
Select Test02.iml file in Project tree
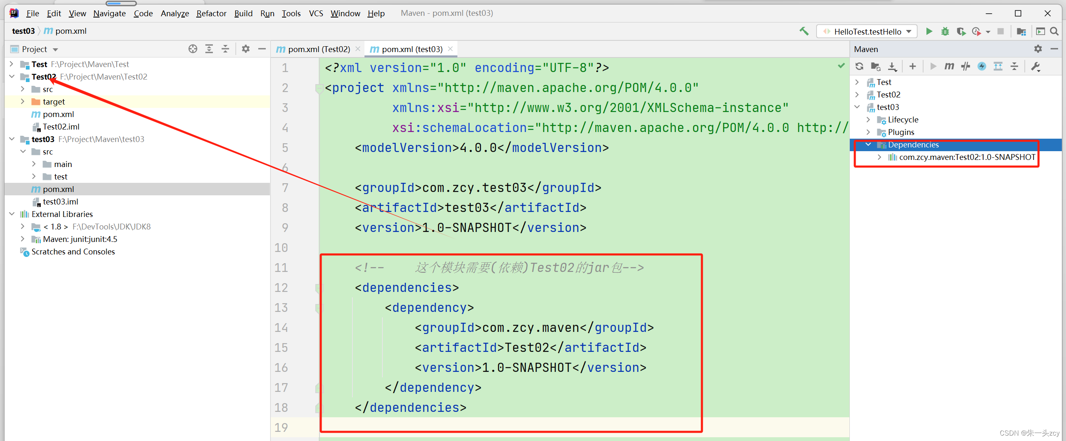pos(61,127)
